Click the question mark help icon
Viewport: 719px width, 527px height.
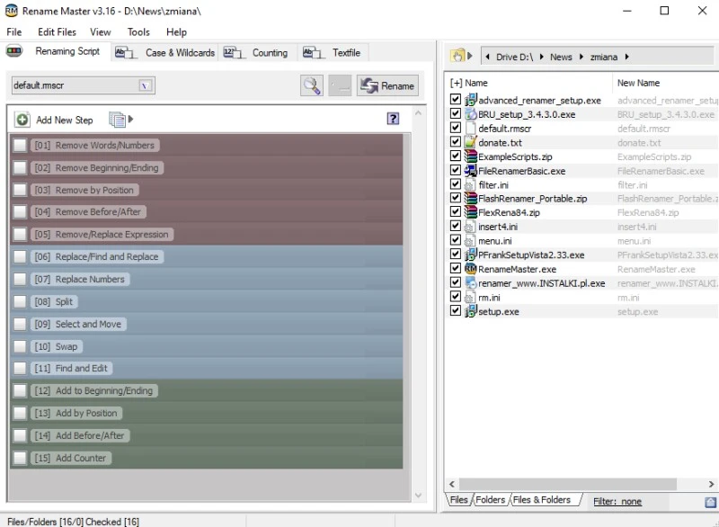coord(393,119)
